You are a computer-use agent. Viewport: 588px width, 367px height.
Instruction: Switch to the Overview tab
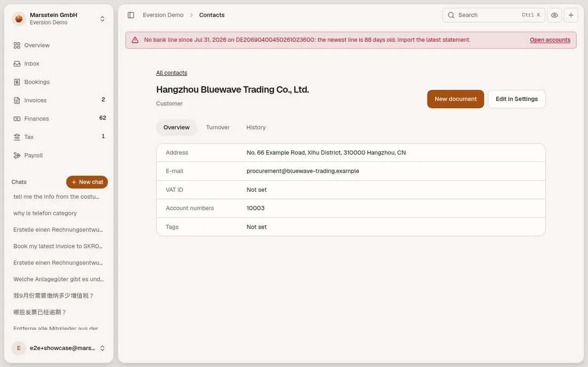[176, 128]
